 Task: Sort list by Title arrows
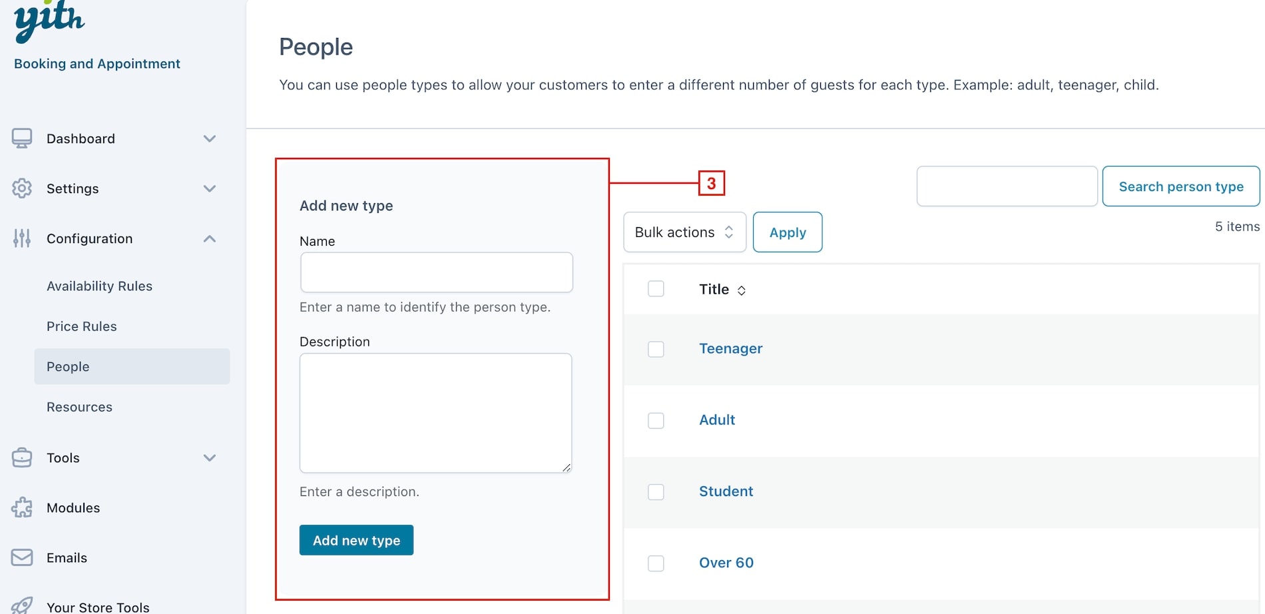pos(741,290)
